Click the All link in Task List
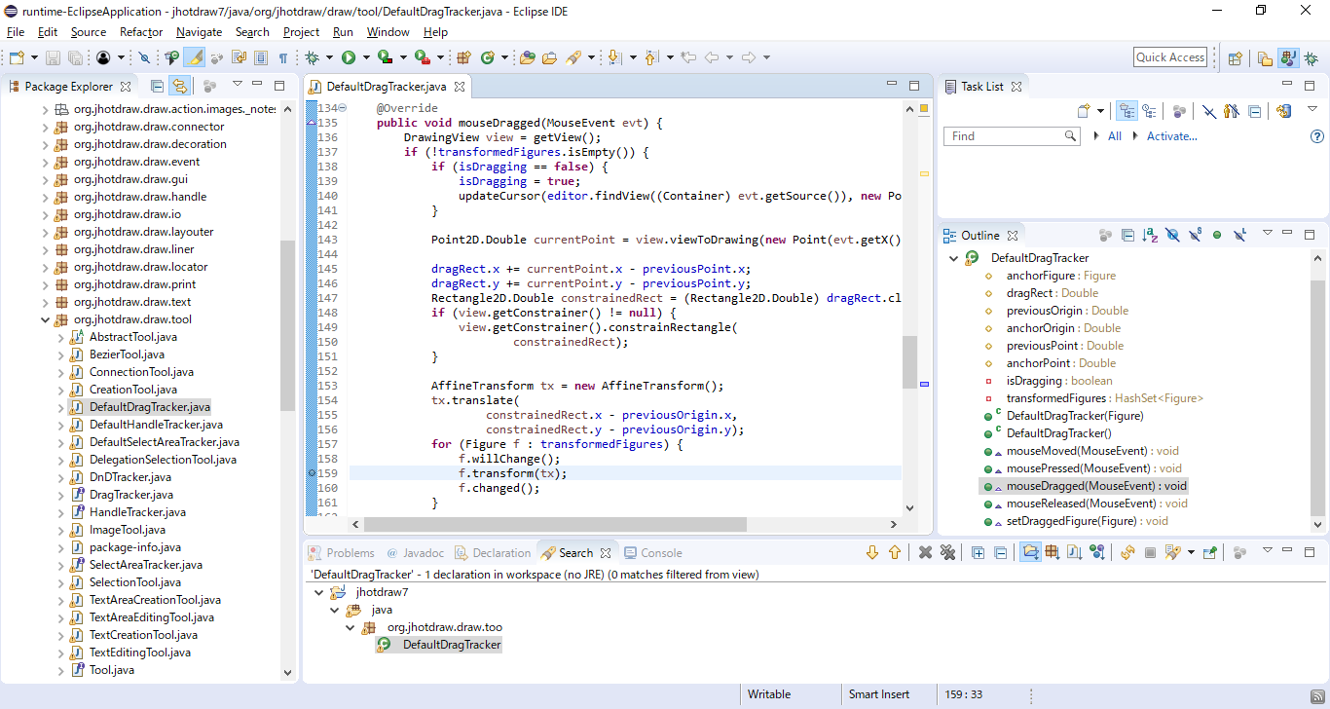Screen dimensions: 1330x709 pyautogui.click(x=1115, y=136)
